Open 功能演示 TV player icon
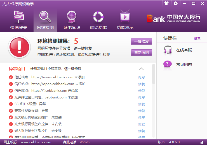 click(125, 17)
